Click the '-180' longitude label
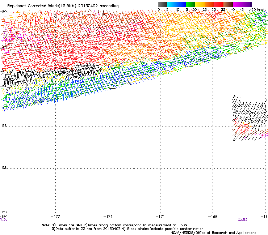 pos(4,217)
